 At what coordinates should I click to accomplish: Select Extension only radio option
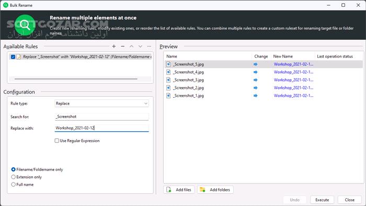13,177
